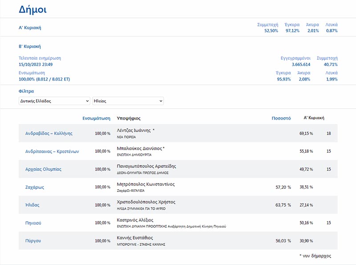The width and height of the screenshot is (356, 265).
Task: Go to Αρχαίας Ολυμπίας results
Action: click(43, 169)
